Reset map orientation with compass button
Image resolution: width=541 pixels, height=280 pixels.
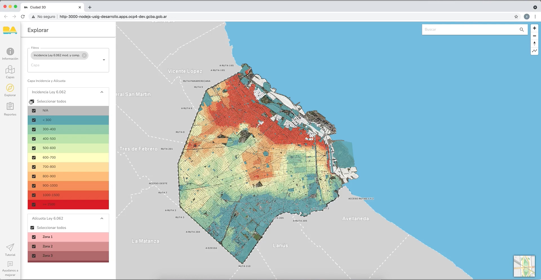coord(535,43)
